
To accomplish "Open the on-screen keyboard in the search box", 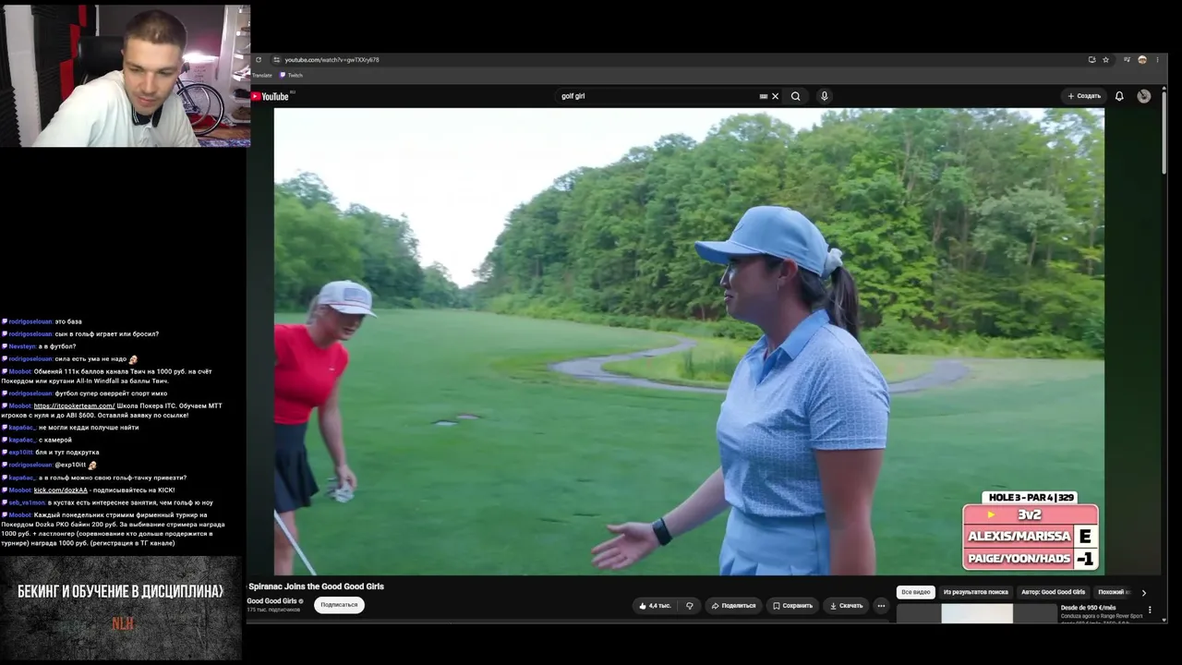I will [763, 96].
